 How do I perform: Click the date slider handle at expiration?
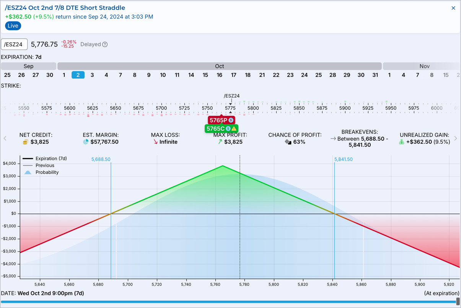click(x=458, y=302)
